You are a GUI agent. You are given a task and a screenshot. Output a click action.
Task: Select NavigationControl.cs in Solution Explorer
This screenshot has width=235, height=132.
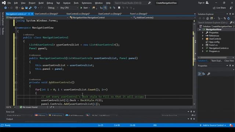click(219, 48)
